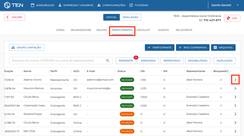Open the Tutoriais link
The height and width of the screenshot is (136, 244).
click(x=139, y=5)
